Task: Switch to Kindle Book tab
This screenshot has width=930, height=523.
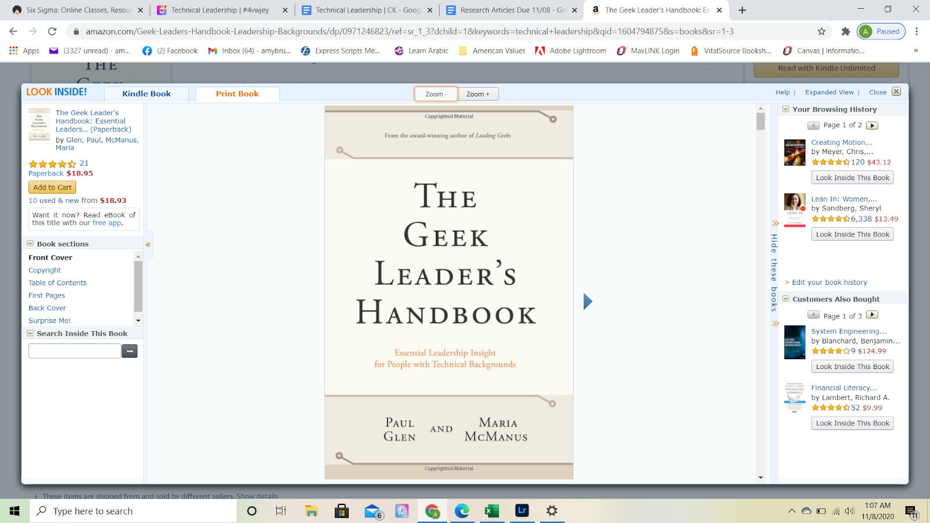Action: point(146,94)
